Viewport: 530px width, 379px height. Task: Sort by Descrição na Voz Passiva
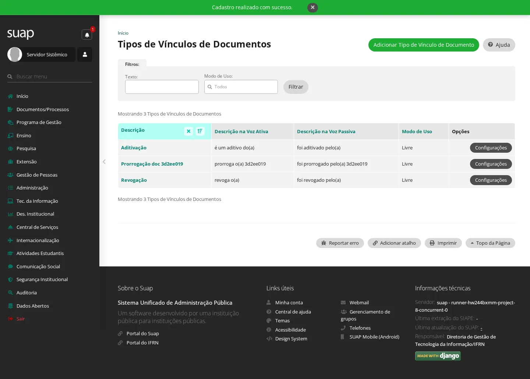point(326,131)
